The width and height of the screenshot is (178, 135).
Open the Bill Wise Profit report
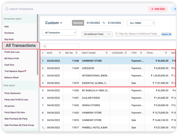pyautogui.click(x=12, y=58)
